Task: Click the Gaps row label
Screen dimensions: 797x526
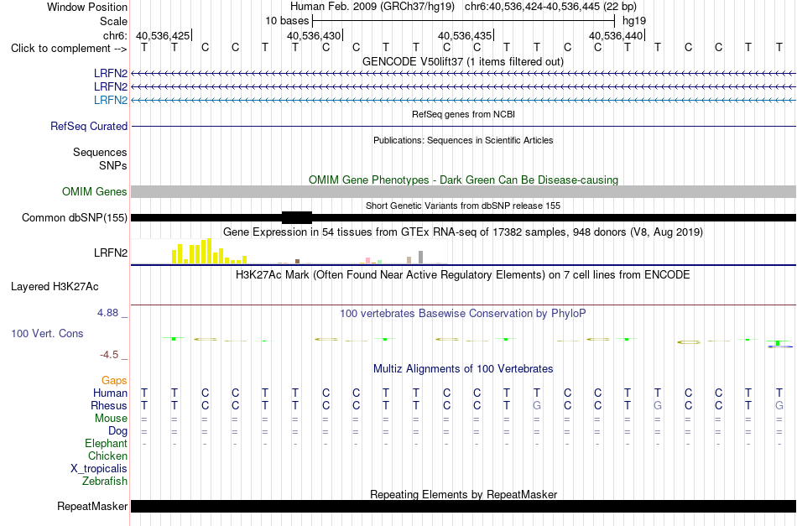Action: point(114,380)
